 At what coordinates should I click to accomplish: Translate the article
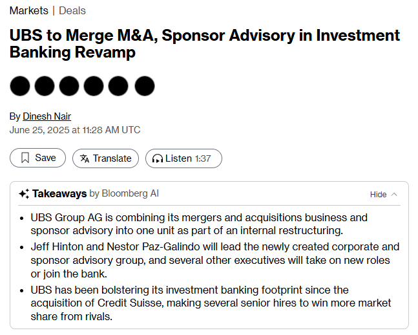pyautogui.click(x=105, y=158)
